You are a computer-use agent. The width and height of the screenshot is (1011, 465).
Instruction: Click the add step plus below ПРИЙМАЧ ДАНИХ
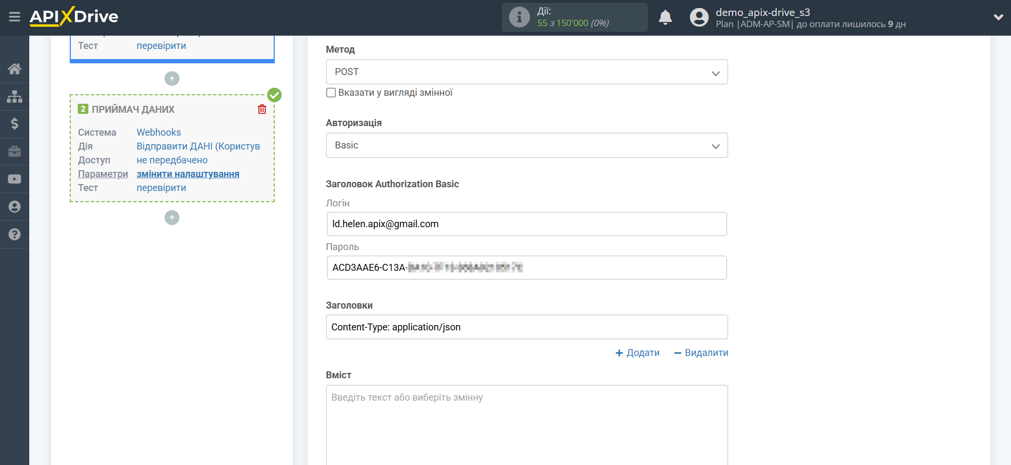point(172,218)
